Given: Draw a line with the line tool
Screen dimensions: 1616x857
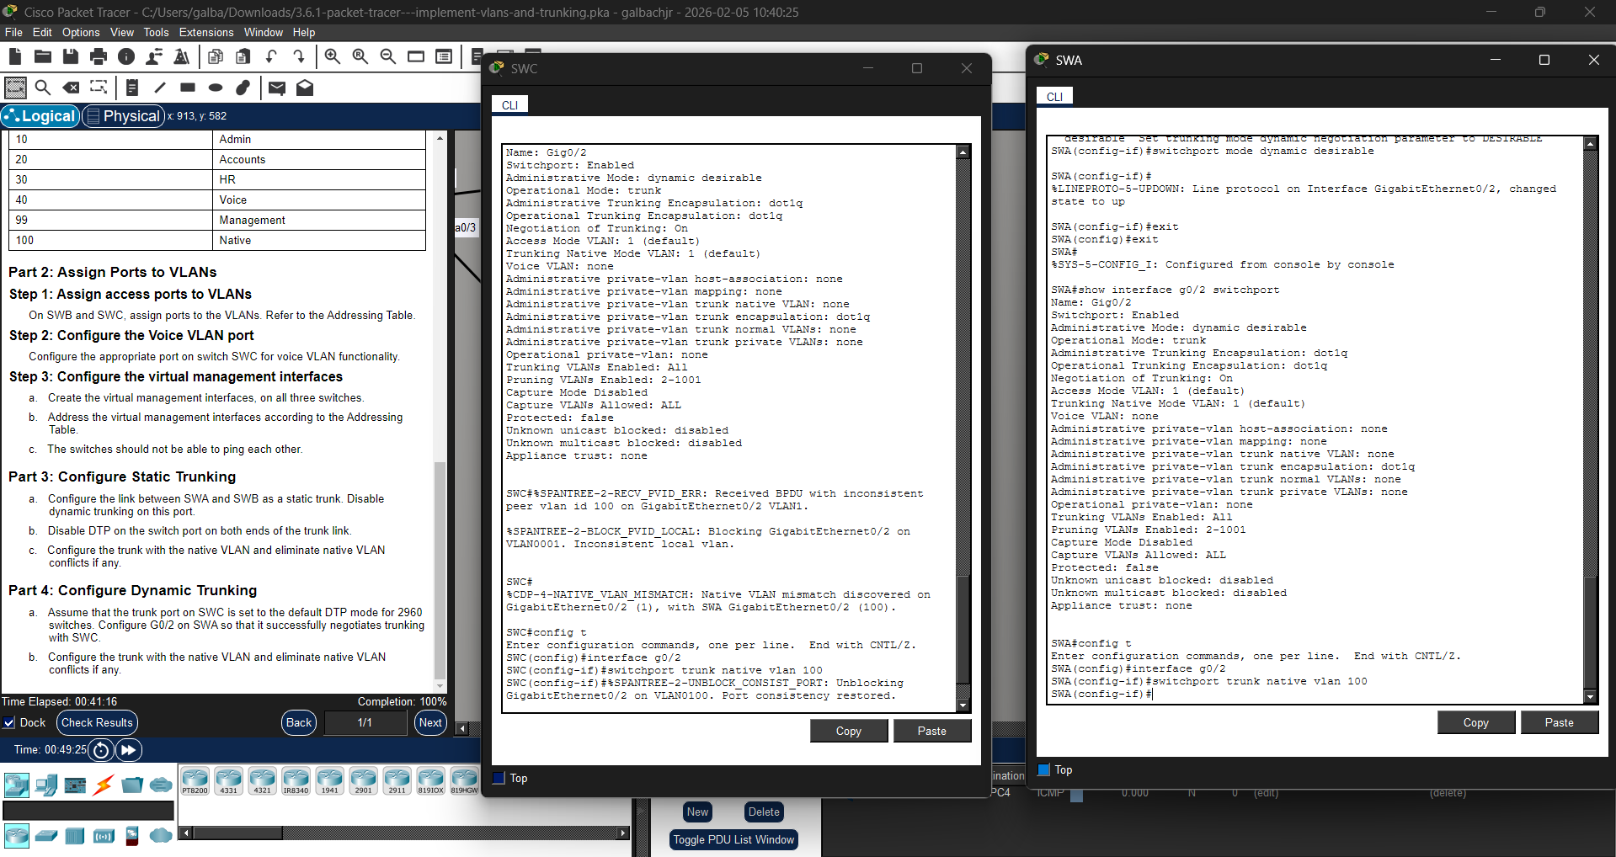Looking at the screenshot, I should click(x=160, y=88).
